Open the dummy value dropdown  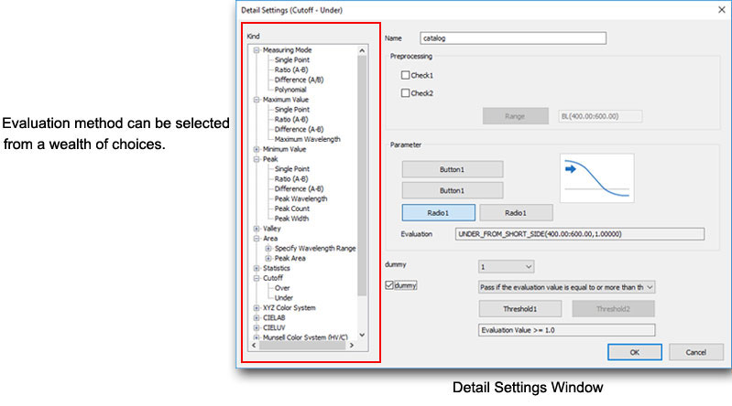click(506, 266)
